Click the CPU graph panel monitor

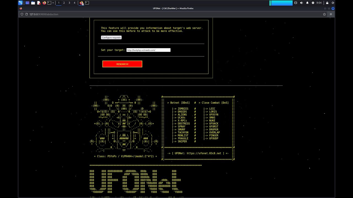[x=281, y=3]
